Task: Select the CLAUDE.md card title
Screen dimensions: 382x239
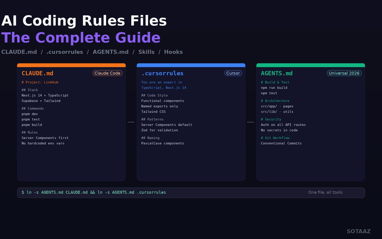Action: [x=37, y=73]
